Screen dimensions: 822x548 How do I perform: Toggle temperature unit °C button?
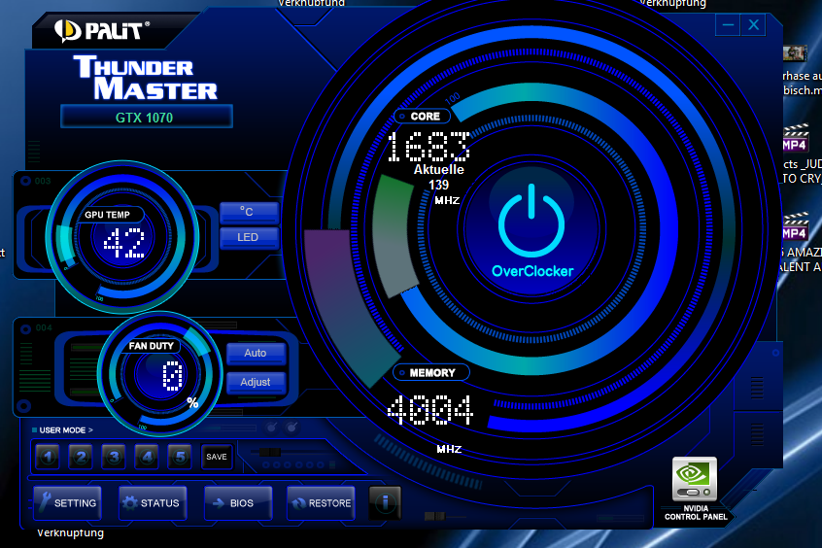[x=249, y=212]
